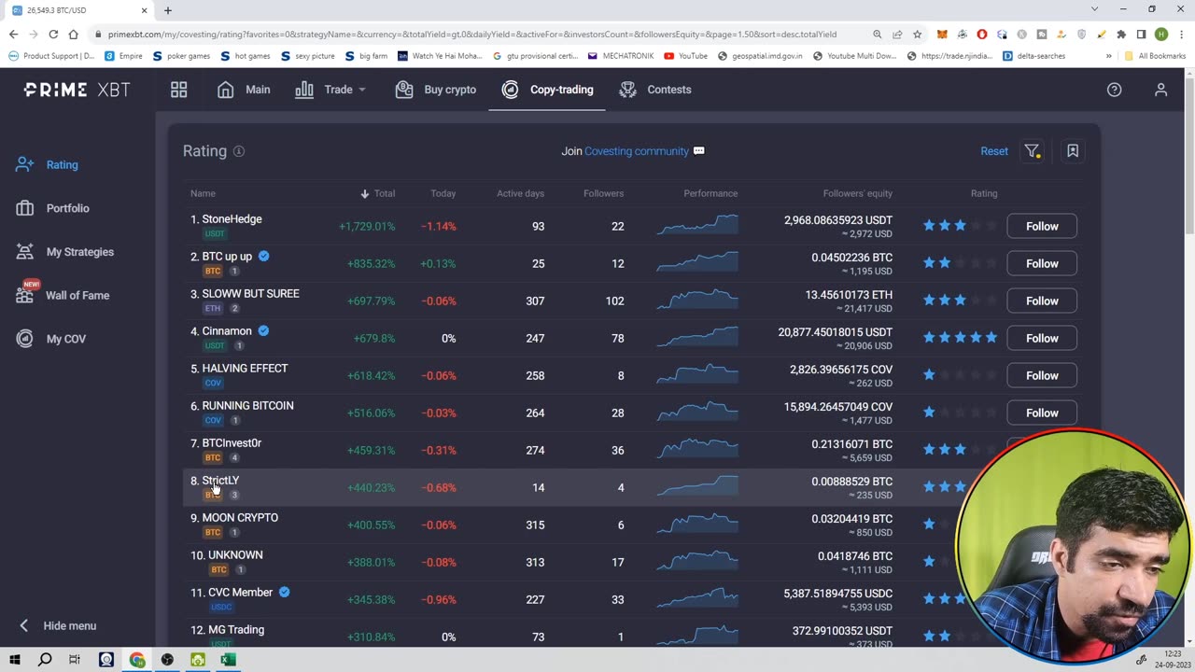Click the verified badge next to BTC up up
Image resolution: width=1195 pixels, height=672 pixels.
coord(263,256)
